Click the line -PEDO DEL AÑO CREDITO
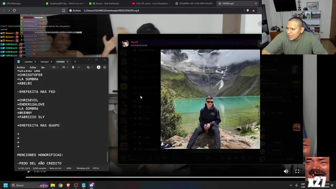The width and height of the screenshot is (336, 189). click(x=39, y=163)
